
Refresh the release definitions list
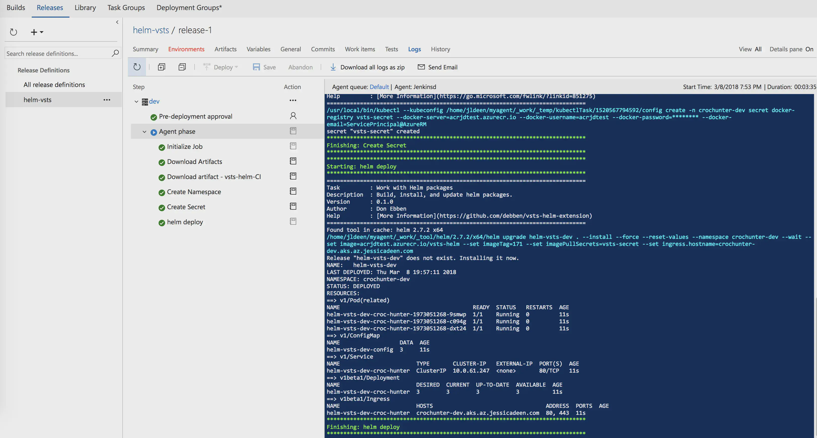pyautogui.click(x=13, y=32)
